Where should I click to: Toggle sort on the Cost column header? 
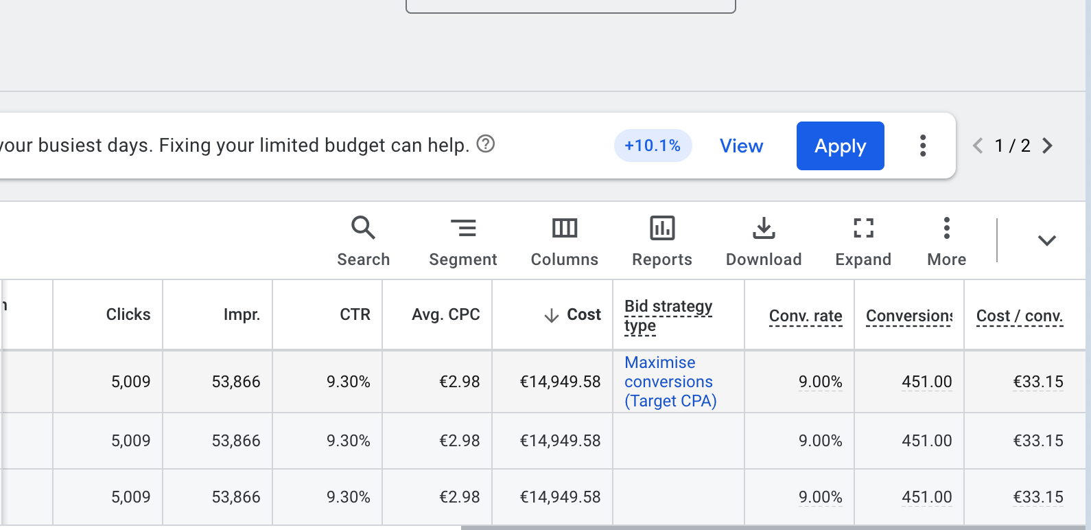(x=583, y=314)
